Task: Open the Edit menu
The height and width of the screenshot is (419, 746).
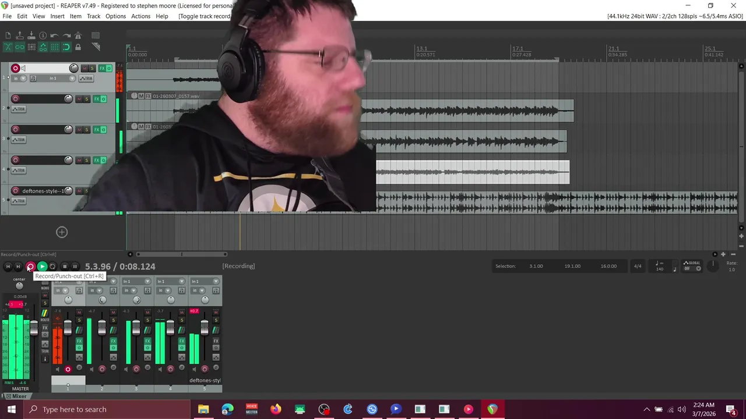Action: tap(22, 16)
